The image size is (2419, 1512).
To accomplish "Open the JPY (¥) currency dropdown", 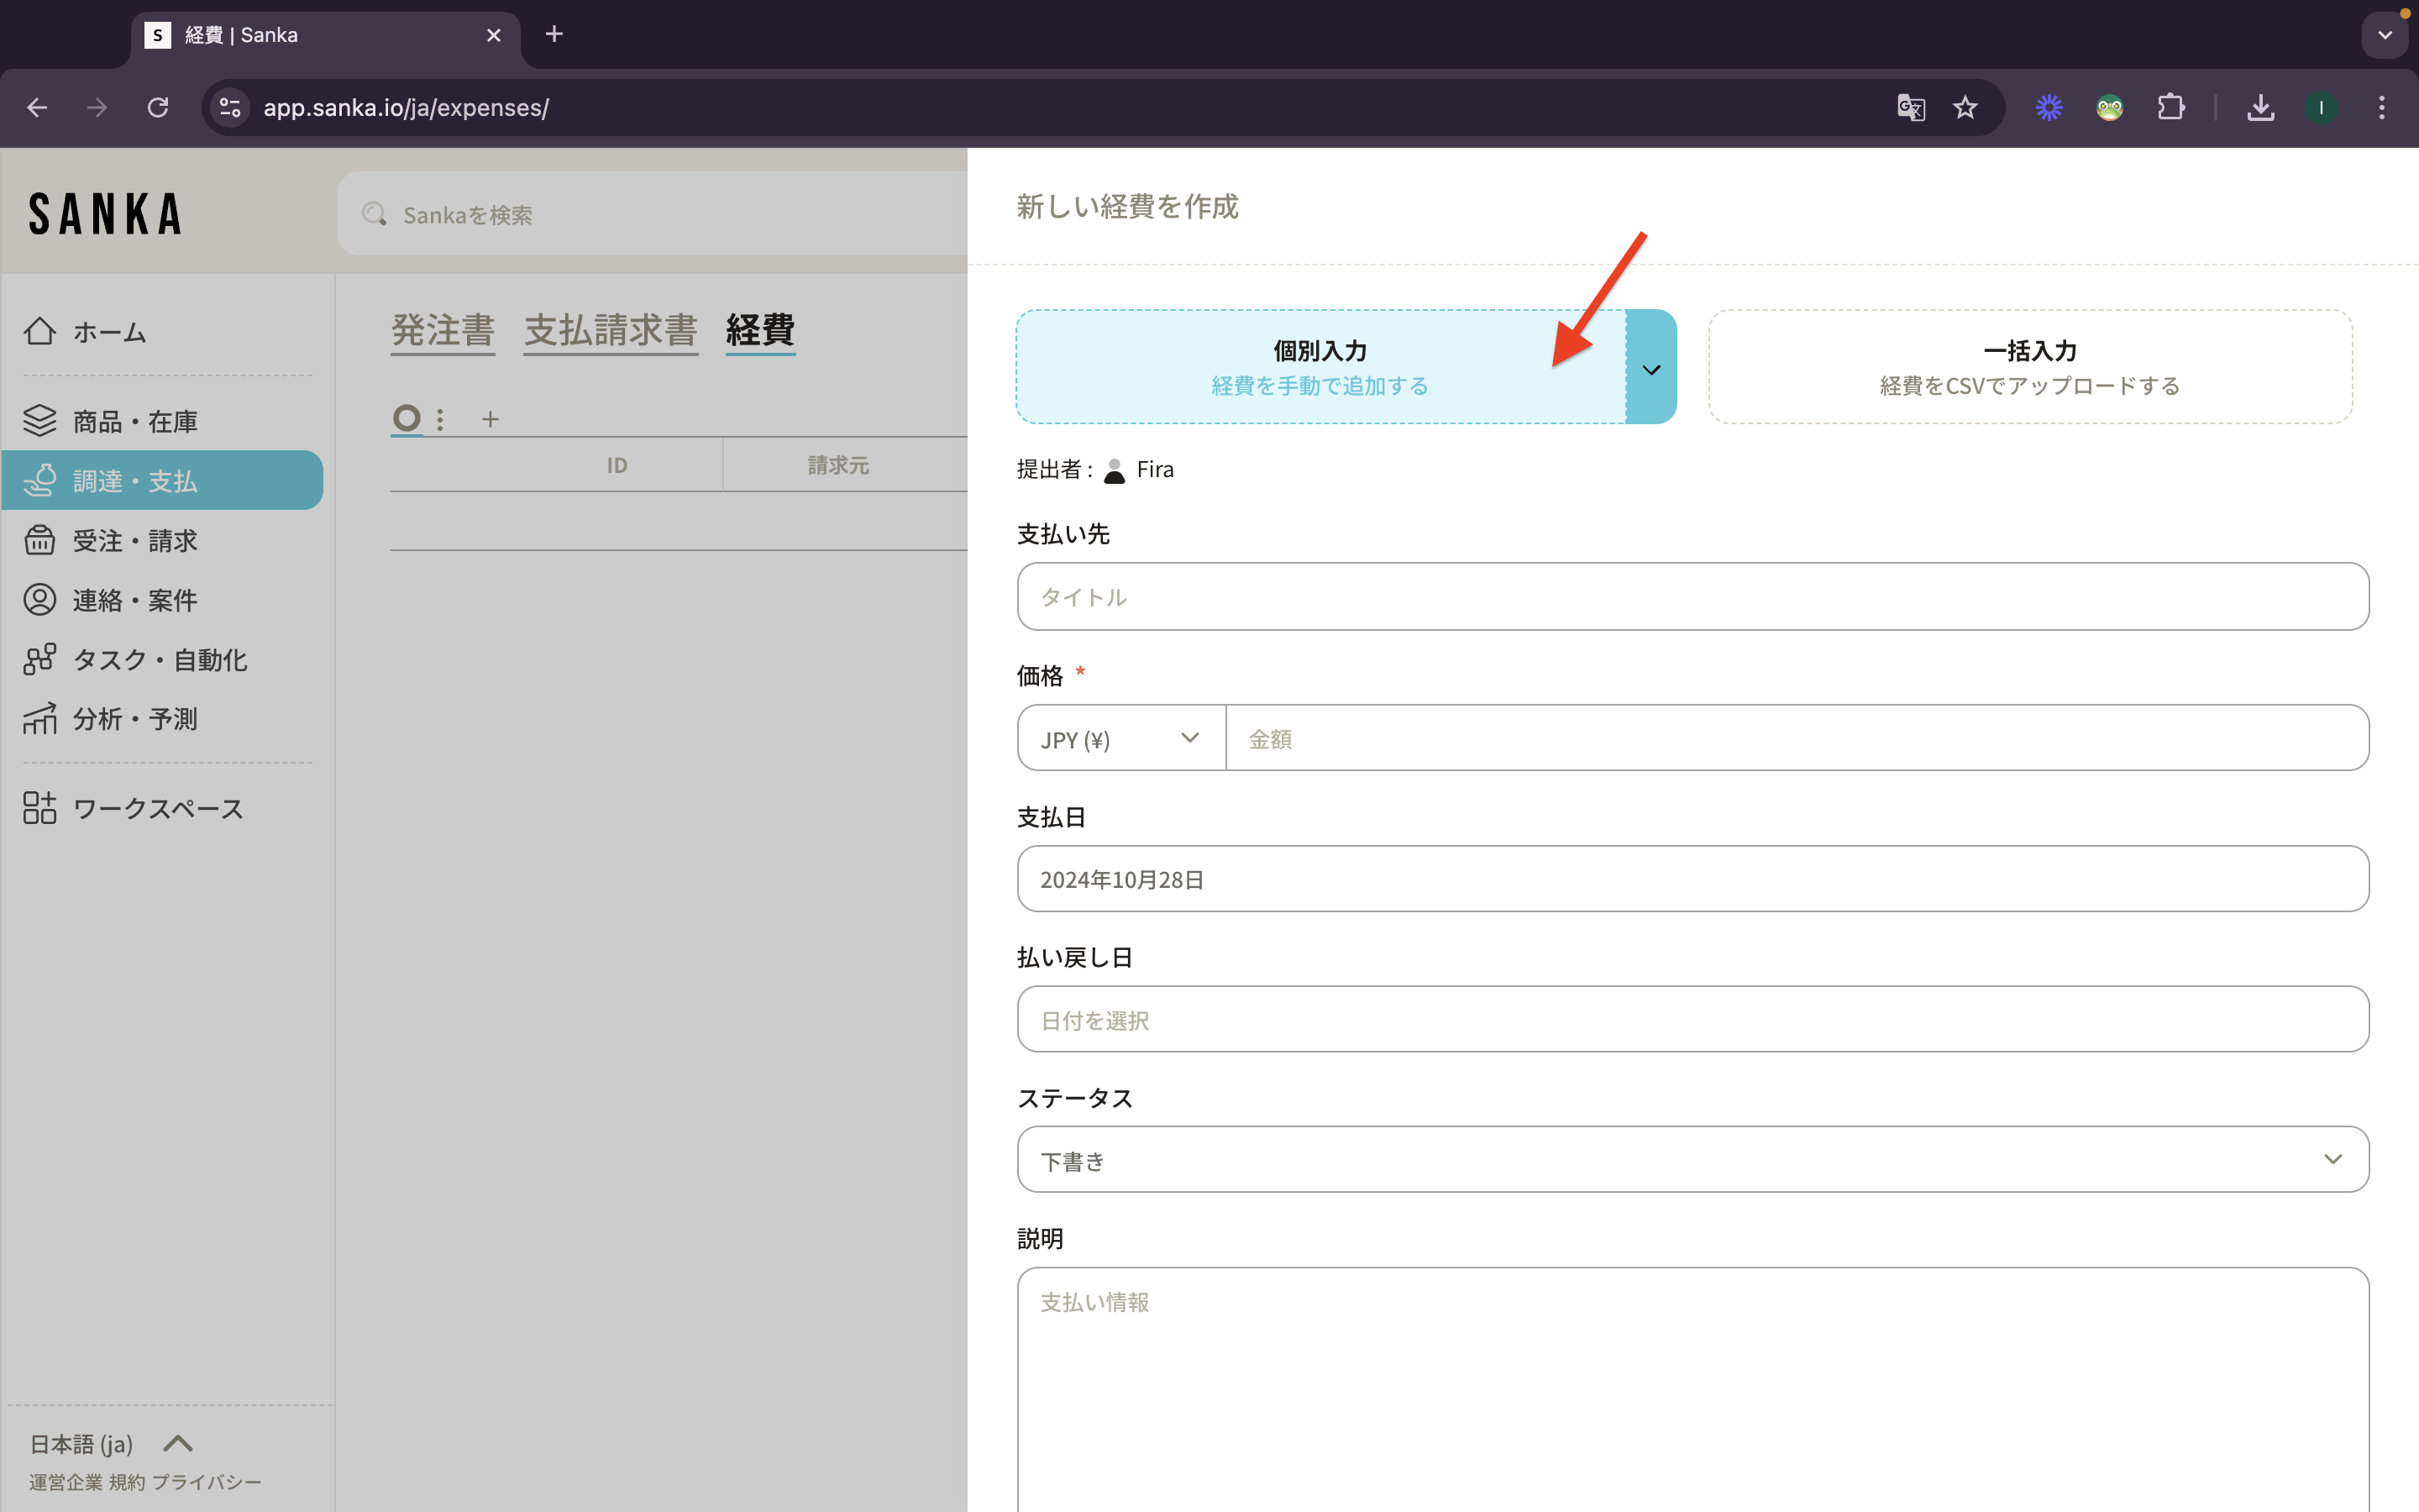I will click(1120, 739).
